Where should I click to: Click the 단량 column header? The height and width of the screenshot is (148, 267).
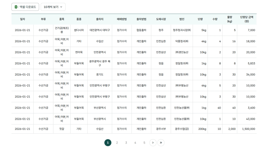click(x=200, y=19)
